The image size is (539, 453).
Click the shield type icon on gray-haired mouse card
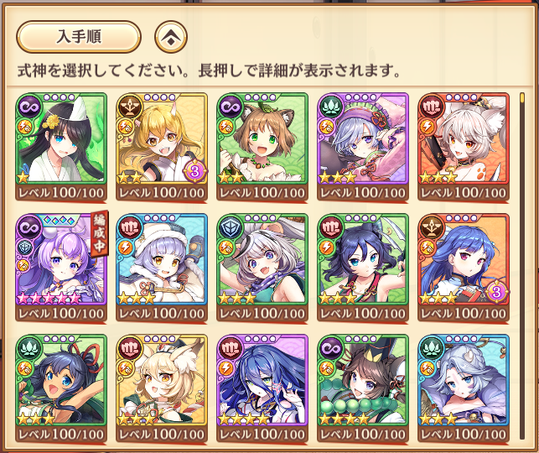231,227
